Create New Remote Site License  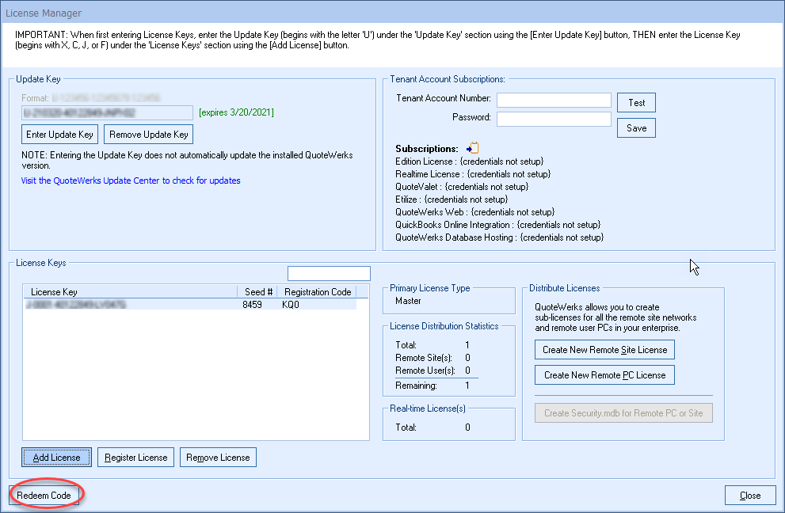tap(604, 349)
